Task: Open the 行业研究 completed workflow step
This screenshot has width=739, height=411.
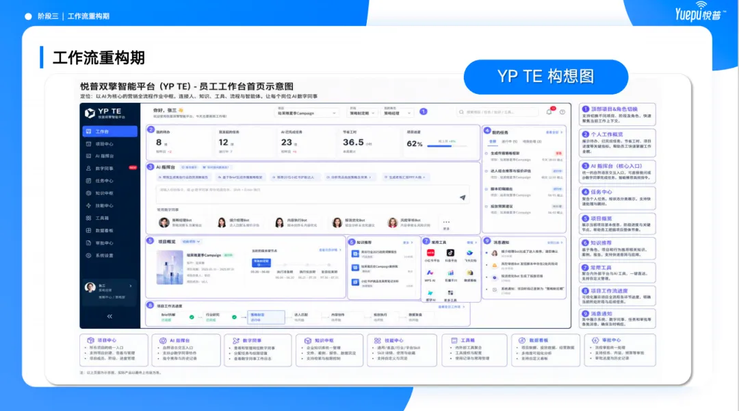Action: pos(221,317)
